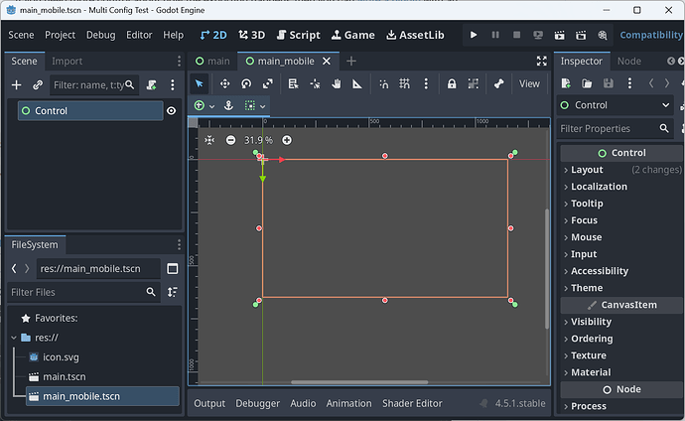Open skeleton bone options icon
The width and height of the screenshot is (685, 421).
coord(498,84)
